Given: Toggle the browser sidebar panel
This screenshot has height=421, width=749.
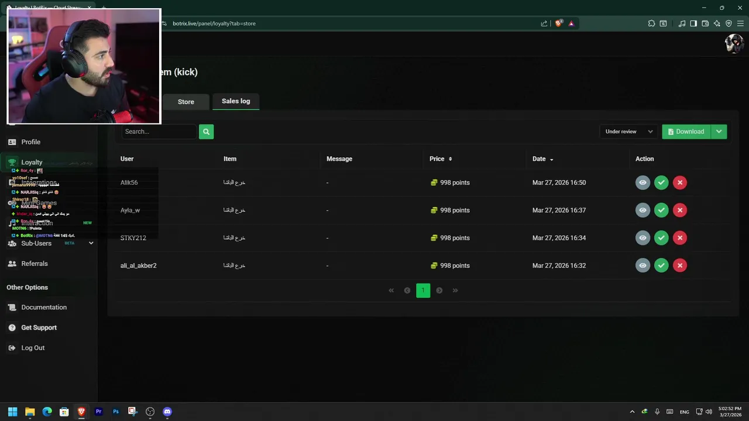Looking at the screenshot, I should 693,23.
